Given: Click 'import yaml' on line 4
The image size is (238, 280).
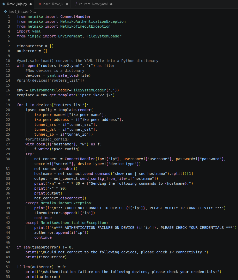Looking at the screenshot, I should tap(29, 31).
